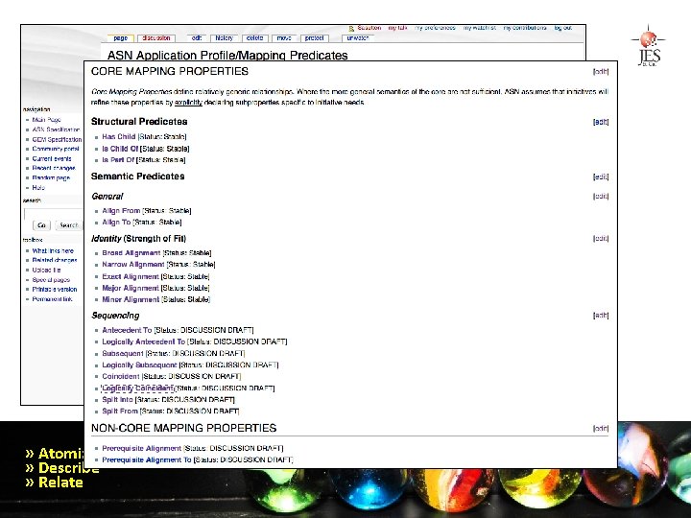View Recent changes
691x518 pixels.
54,168
